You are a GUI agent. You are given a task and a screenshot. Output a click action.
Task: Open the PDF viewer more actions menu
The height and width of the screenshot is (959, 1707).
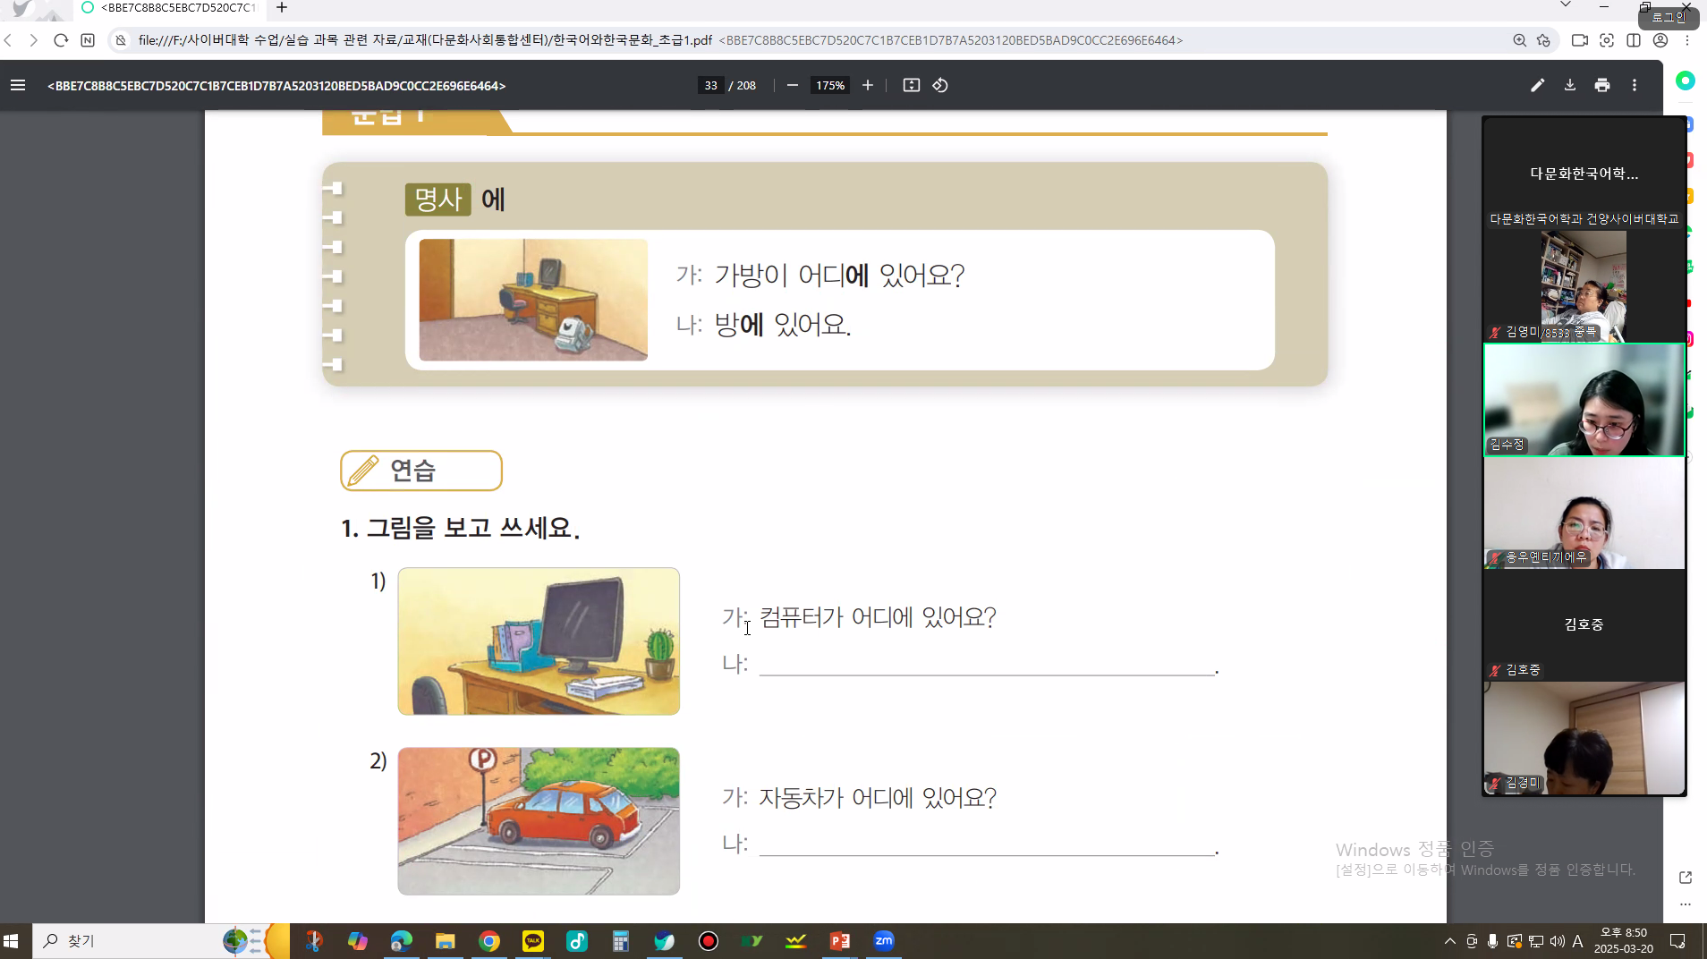1634,86
